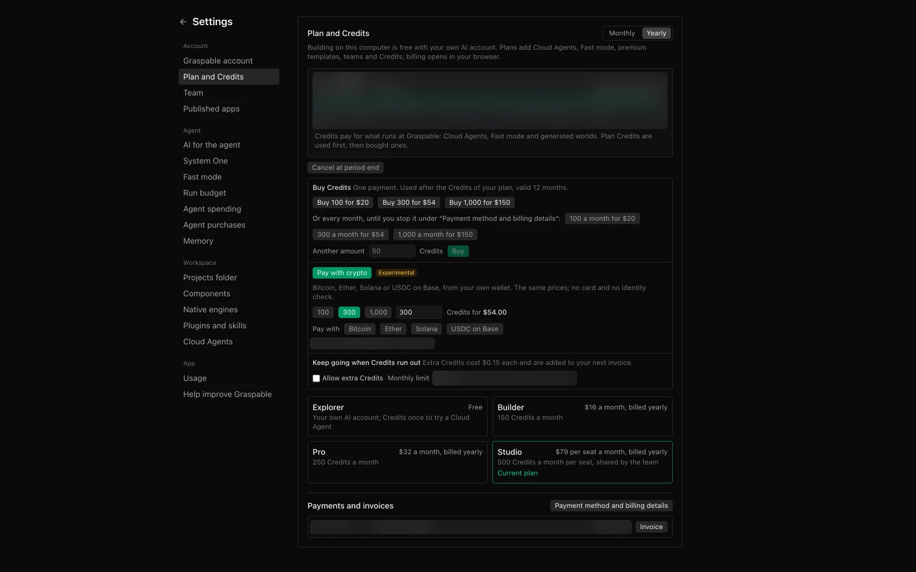Viewport: 916px width, 572px height.
Task: Choose Solana as payment currency
Action: coord(427,329)
